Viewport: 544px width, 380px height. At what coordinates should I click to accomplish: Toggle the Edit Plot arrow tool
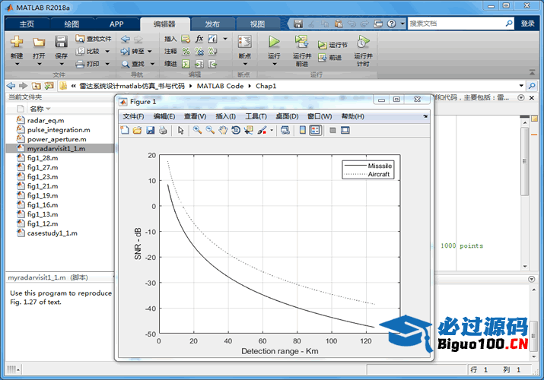click(180, 130)
